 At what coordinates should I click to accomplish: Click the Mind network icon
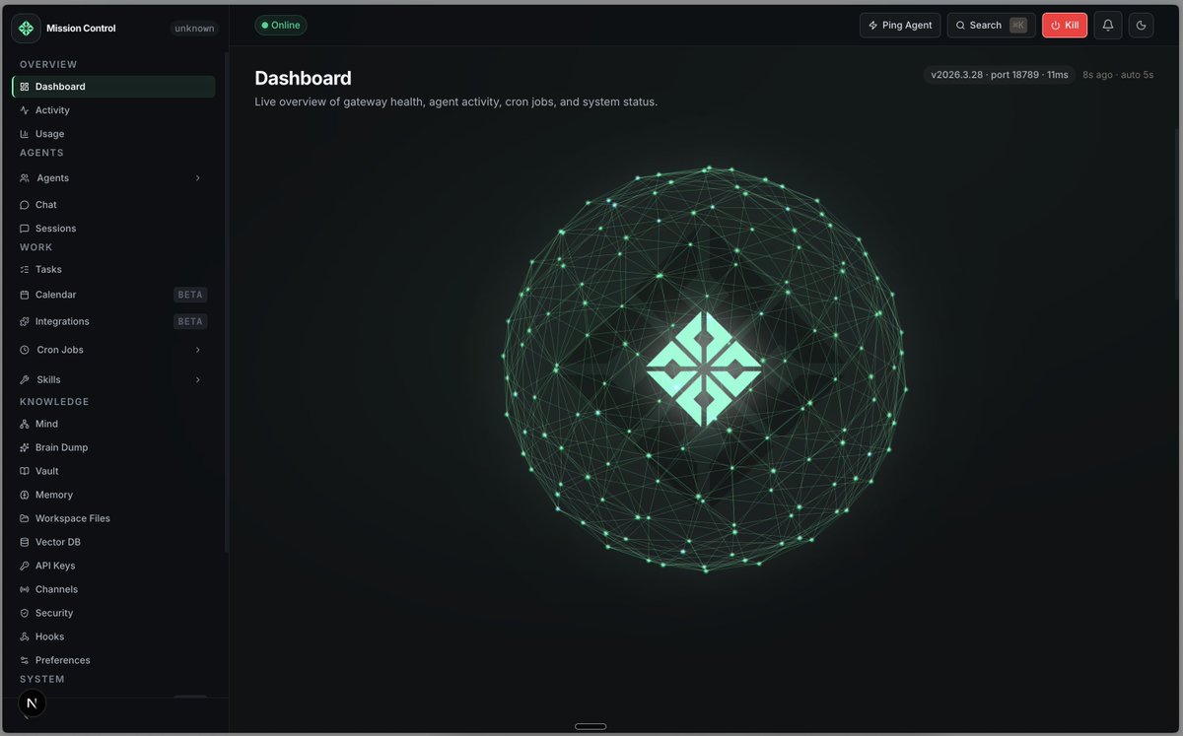pos(25,424)
